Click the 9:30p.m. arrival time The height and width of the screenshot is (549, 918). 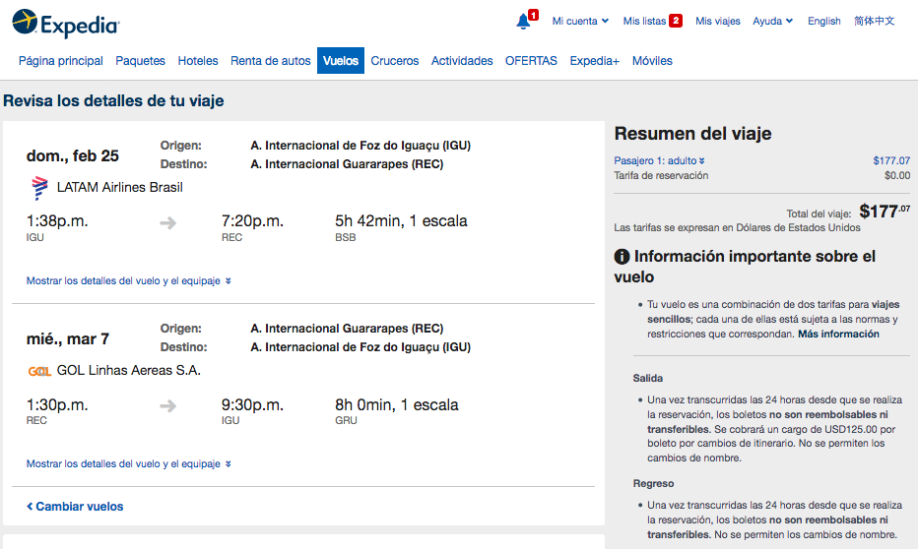252,404
